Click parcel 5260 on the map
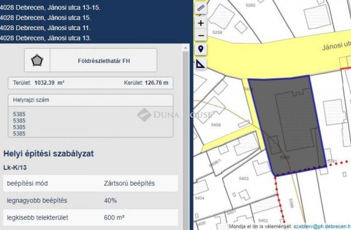Image resolution: width=351 pixels, height=230 pixels. click(250, 5)
